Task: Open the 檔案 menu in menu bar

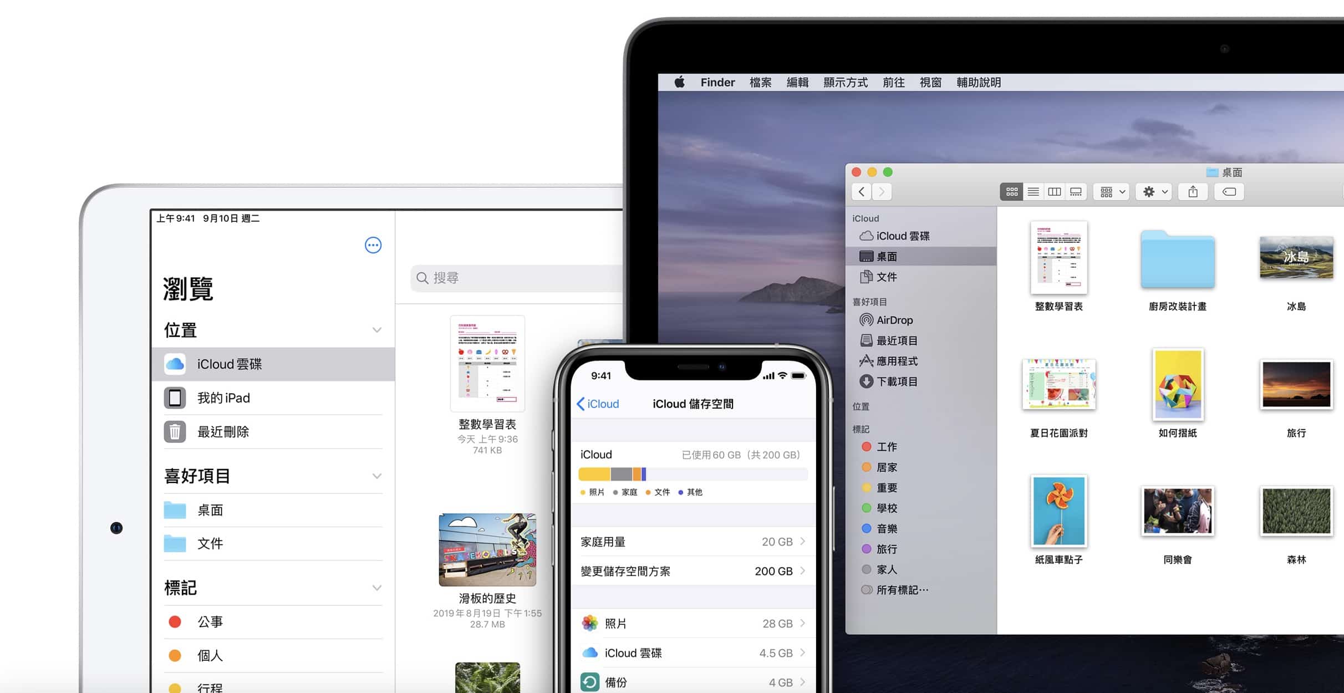Action: pyautogui.click(x=760, y=82)
